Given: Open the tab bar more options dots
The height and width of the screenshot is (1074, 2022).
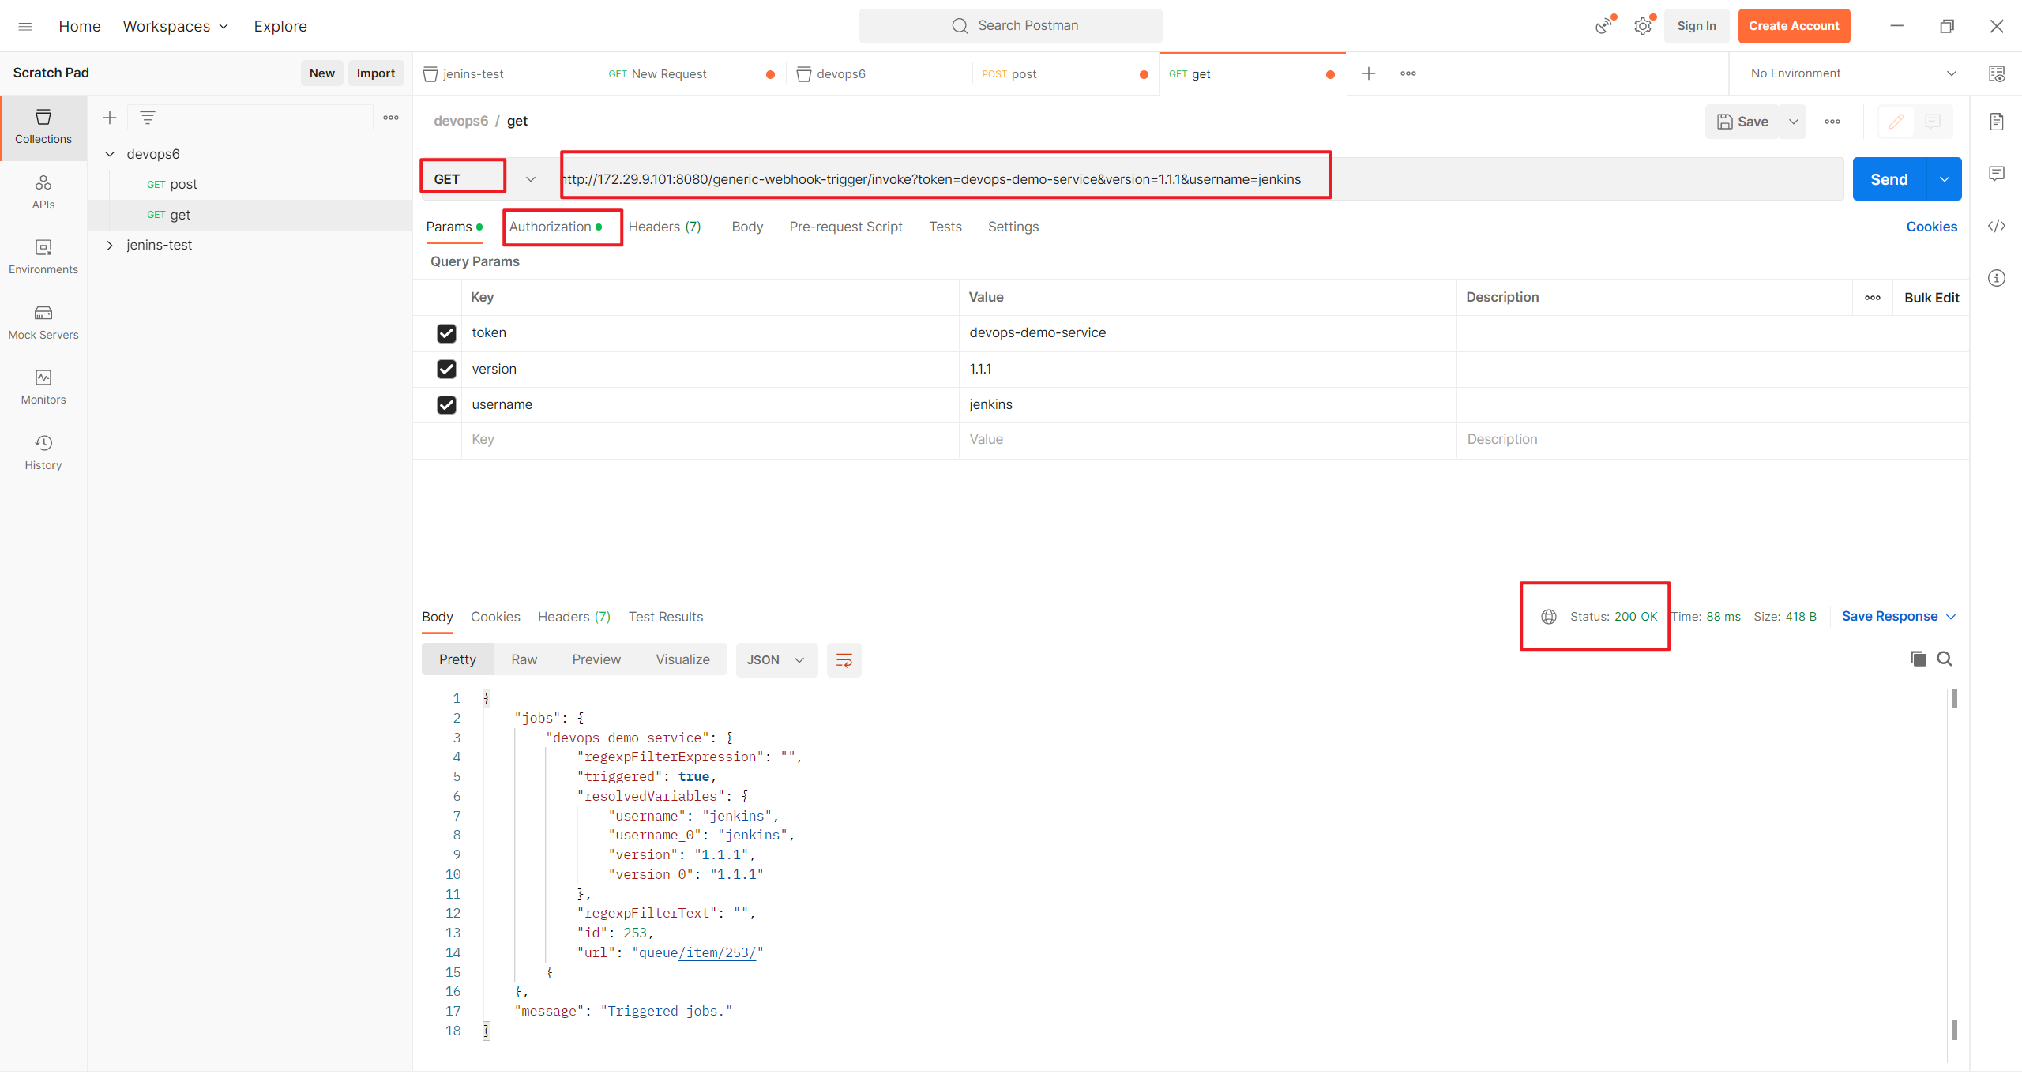Looking at the screenshot, I should point(1408,73).
